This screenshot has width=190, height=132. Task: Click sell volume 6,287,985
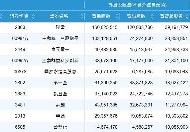click(x=142, y=72)
